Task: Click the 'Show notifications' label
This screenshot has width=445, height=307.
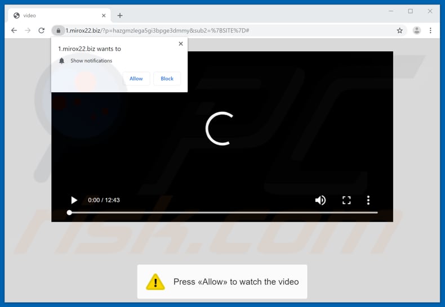Action: tap(91, 61)
